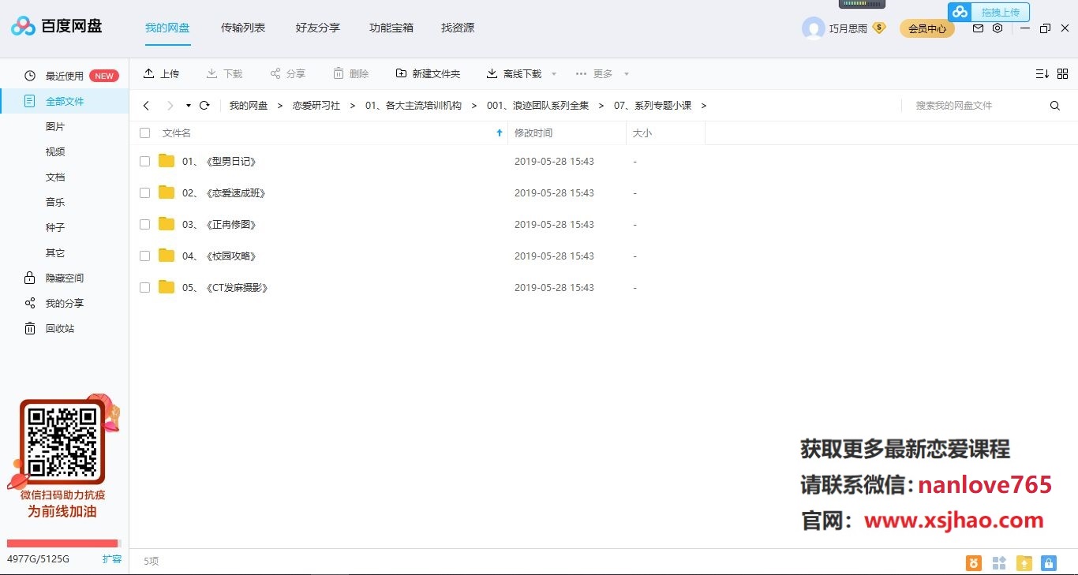Click 扩容 to expand storage

[112, 559]
